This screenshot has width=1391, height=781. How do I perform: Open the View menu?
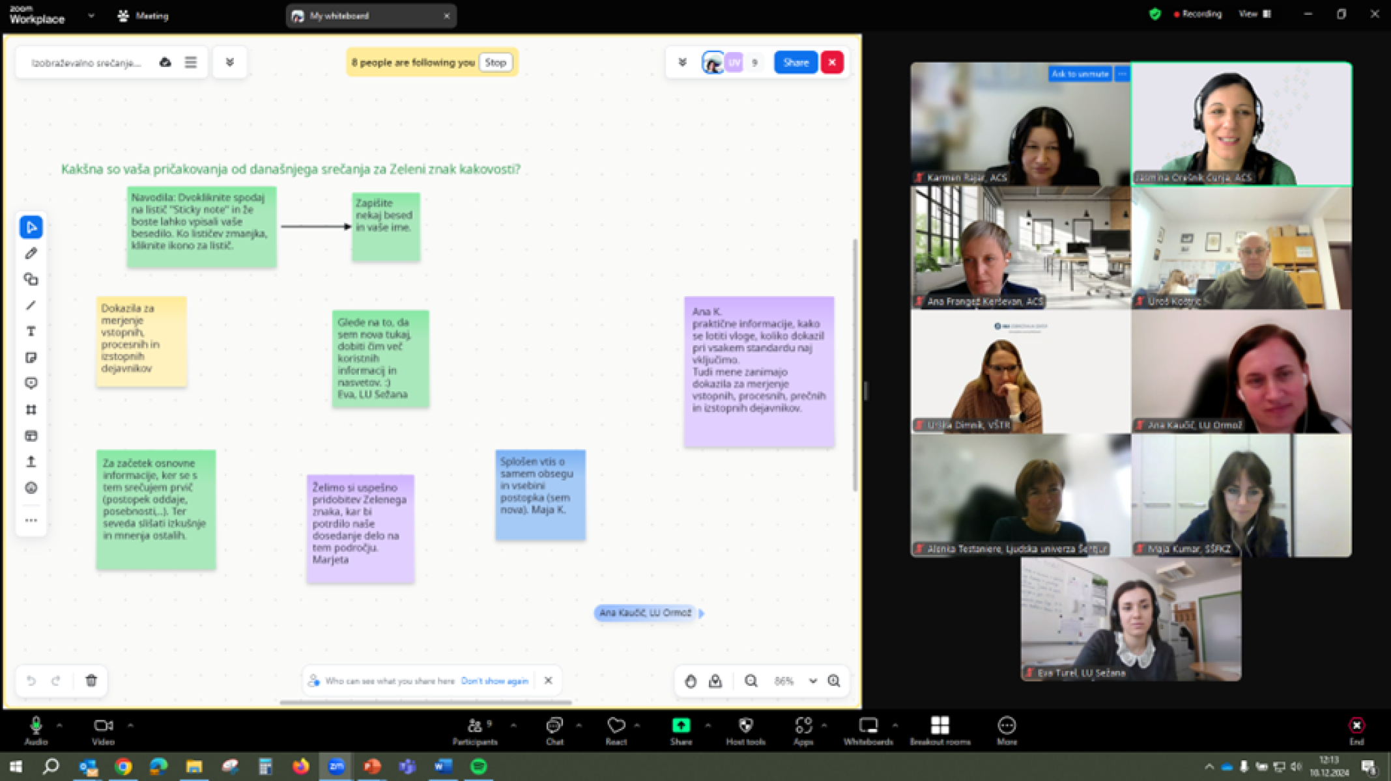[1255, 14]
